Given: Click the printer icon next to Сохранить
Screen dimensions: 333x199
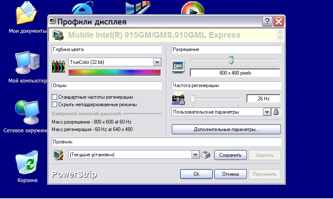Looking at the screenshot, I should [206, 155].
